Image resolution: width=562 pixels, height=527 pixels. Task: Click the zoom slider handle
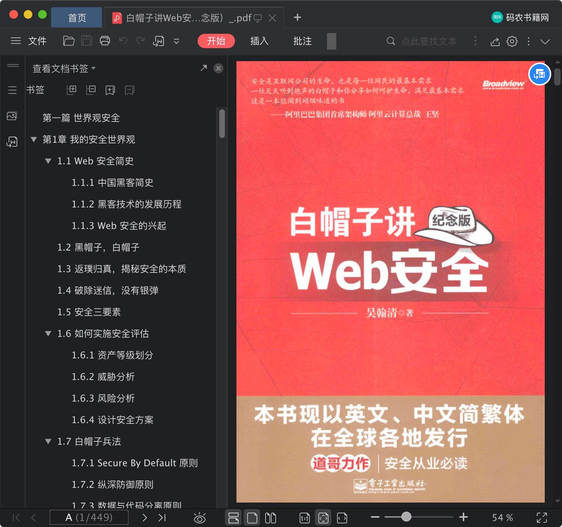click(406, 517)
